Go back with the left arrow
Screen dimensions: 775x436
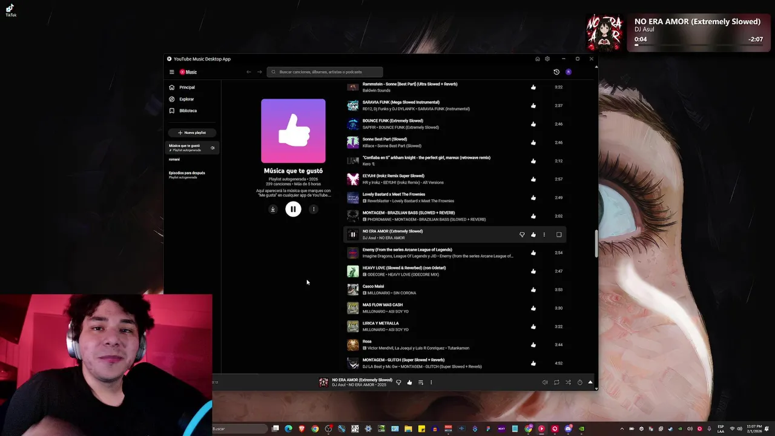pos(248,72)
